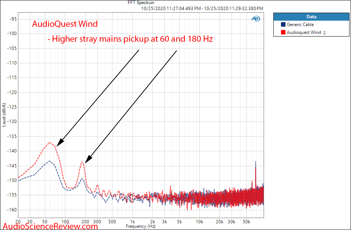Click the -95 value on the level axis
The height and width of the screenshot is (230, 351).
13,19
